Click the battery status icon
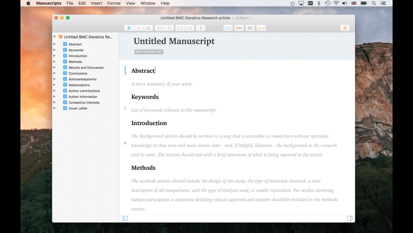 click(x=364, y=3)
